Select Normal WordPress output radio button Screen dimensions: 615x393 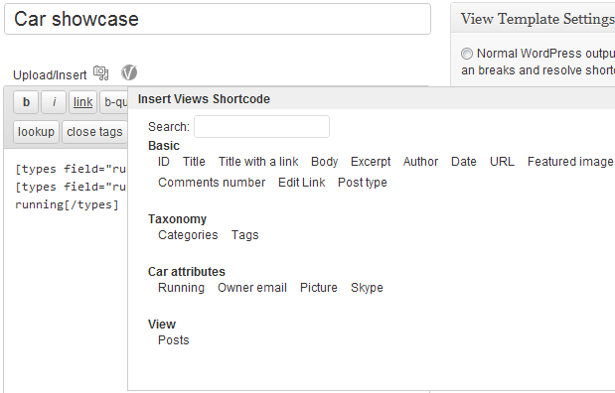(467, 54)
